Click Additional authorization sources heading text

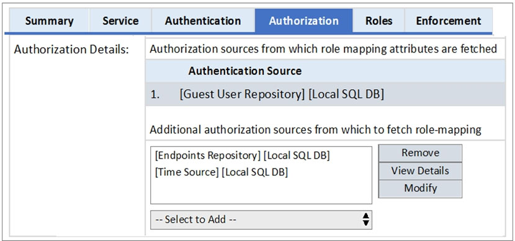[x=315, y=129]
